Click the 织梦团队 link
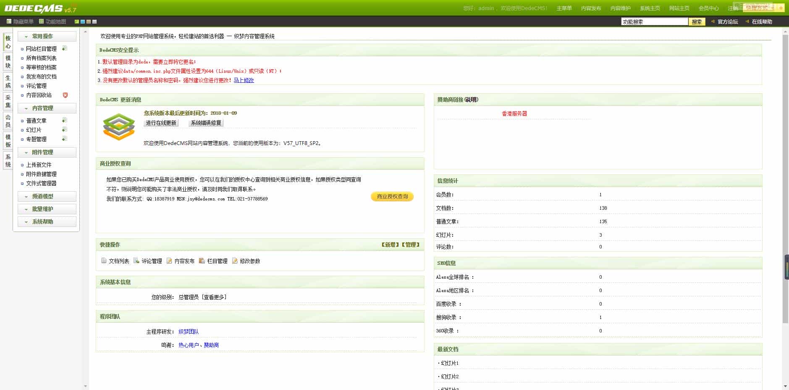Image resolution: width=789 pixels, height=390 pixels. point(189,332)
